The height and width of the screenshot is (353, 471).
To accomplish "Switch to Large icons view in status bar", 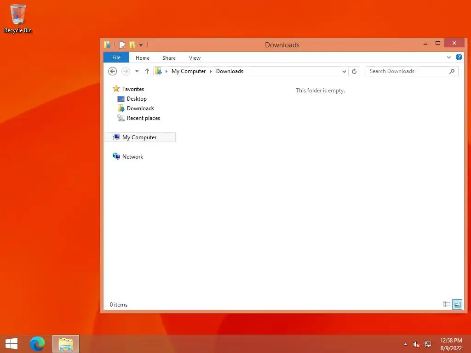I will click(457, 304).
